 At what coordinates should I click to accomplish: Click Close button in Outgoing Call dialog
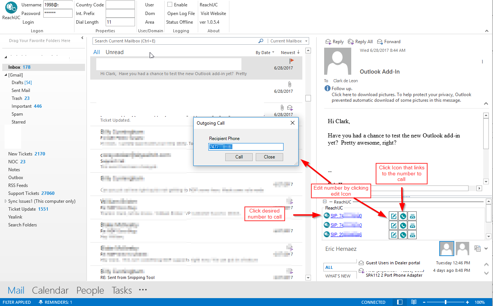click(269, 157)
